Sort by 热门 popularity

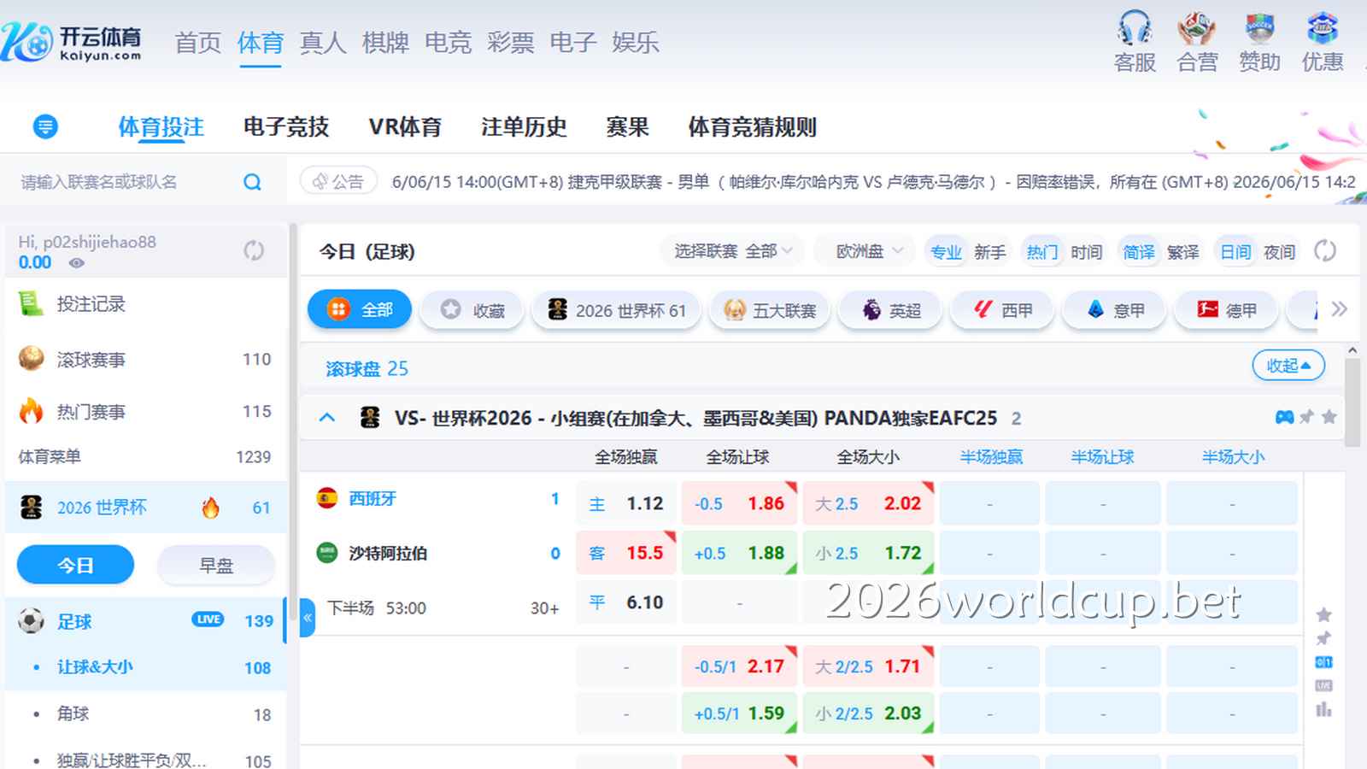(x=1042, y=252)
